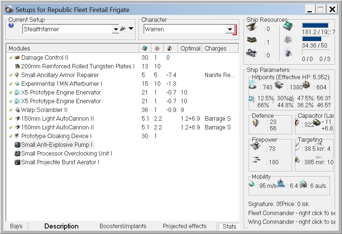The height and width of the screenshot is (234, 342).
Task: Click the Warp Scrambler II module icon
Action: 17,110
